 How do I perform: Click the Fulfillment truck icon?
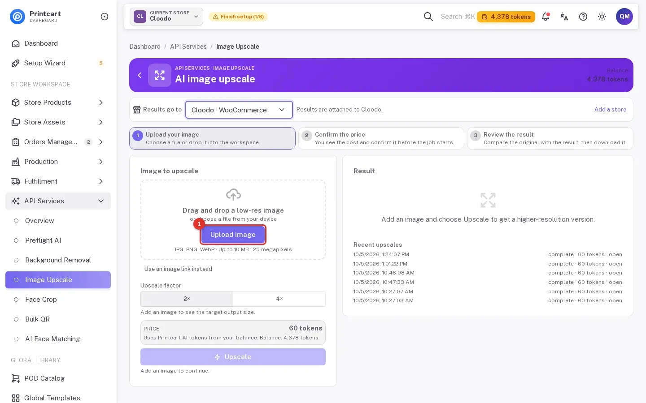pos(16,181)
